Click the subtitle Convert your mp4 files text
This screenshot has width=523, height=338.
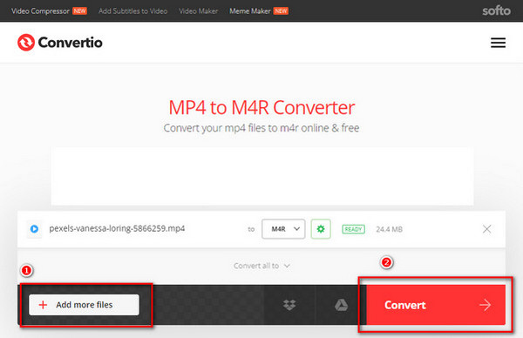pyautogui.click(x=261, y=128)
